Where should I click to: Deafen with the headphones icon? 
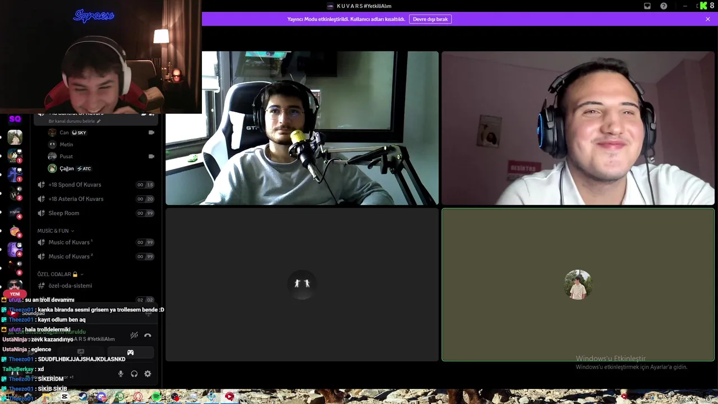(x=134, y=374)
